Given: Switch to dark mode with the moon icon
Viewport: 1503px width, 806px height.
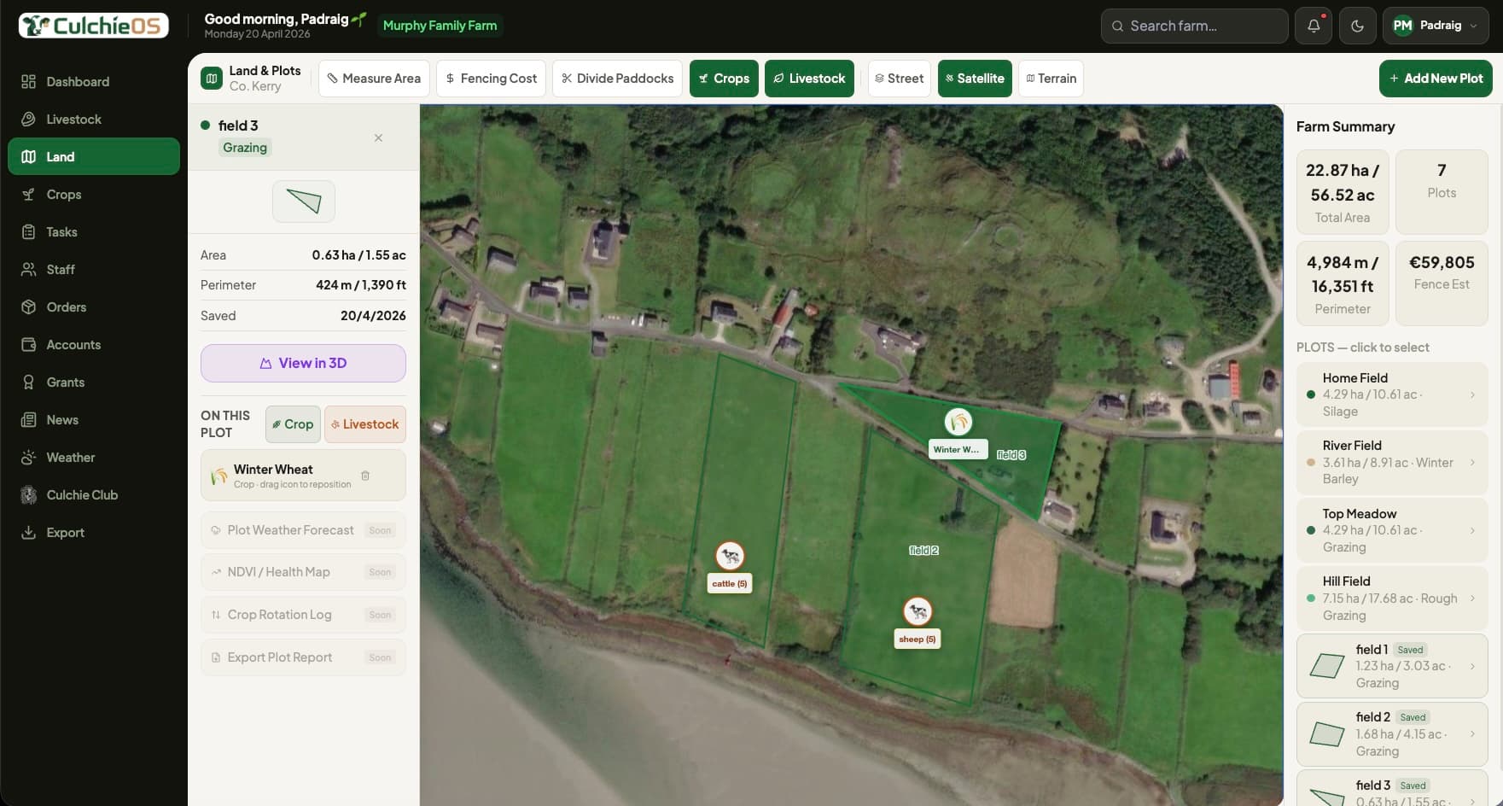Looking at the screenshot, I should click(x=1357, y=26).
